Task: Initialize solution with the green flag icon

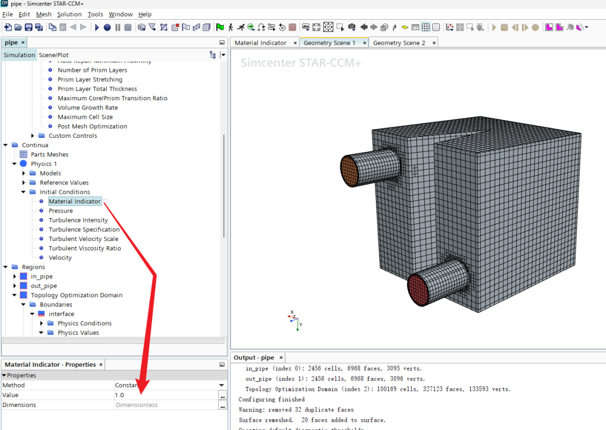Action: pyautogui.click(x=220, y=27)
